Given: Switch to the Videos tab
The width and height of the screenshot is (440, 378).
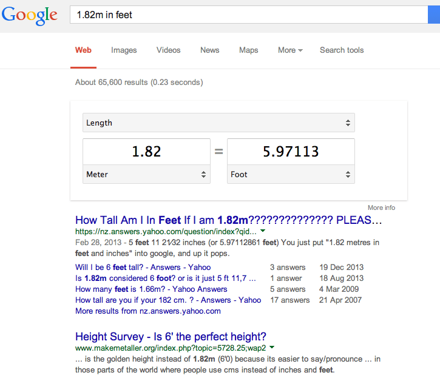Looking at the screenshot, I should coord(168,50).
